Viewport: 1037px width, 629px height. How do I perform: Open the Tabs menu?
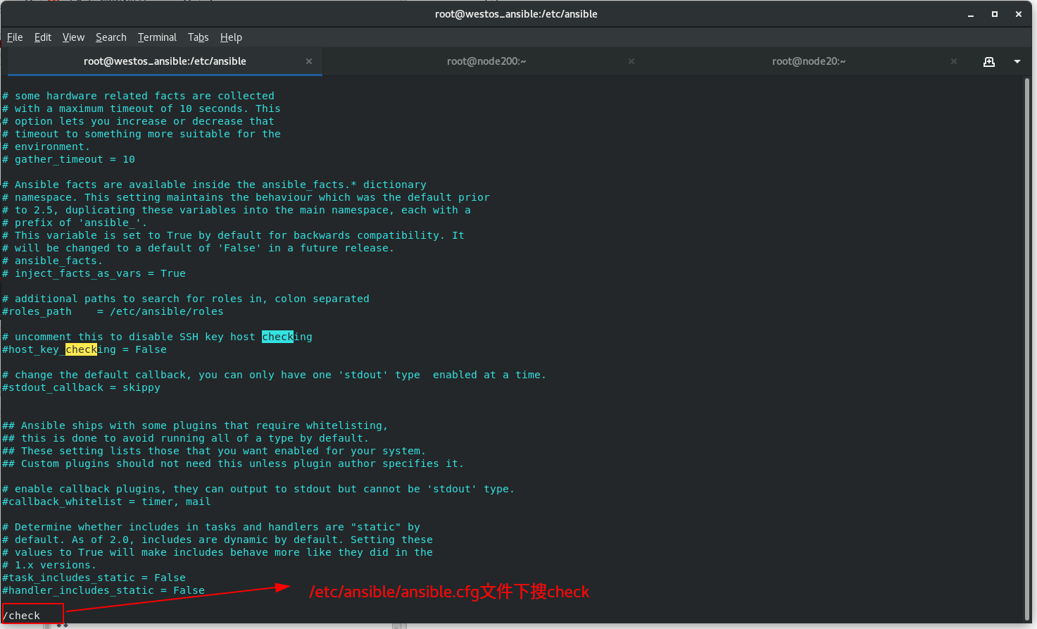coord(198,37)
